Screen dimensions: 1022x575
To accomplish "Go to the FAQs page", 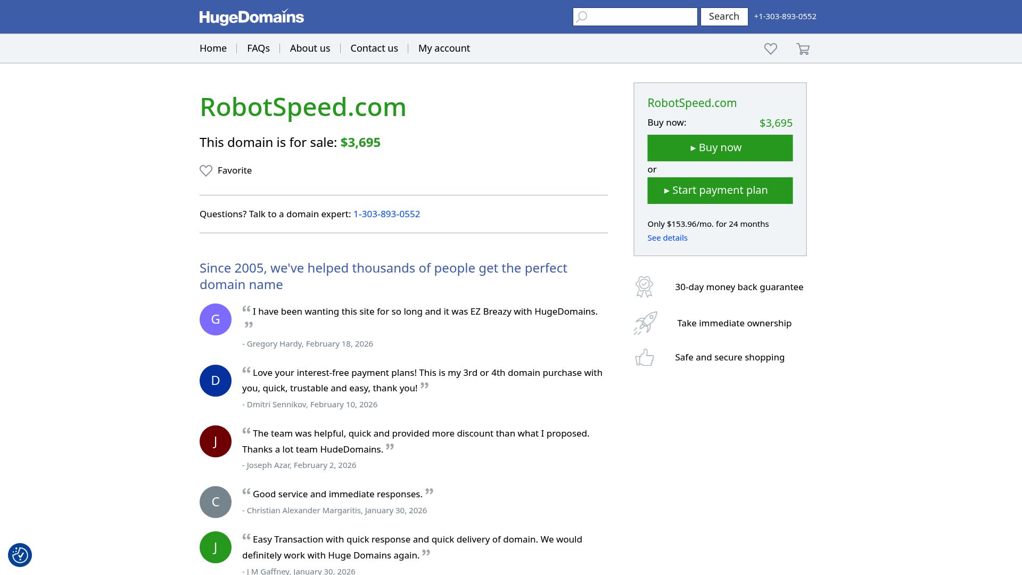I will pyautogui.click(x=259, y=48).
